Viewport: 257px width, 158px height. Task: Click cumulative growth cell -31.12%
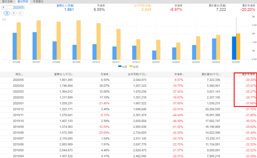tap(251, 109)
